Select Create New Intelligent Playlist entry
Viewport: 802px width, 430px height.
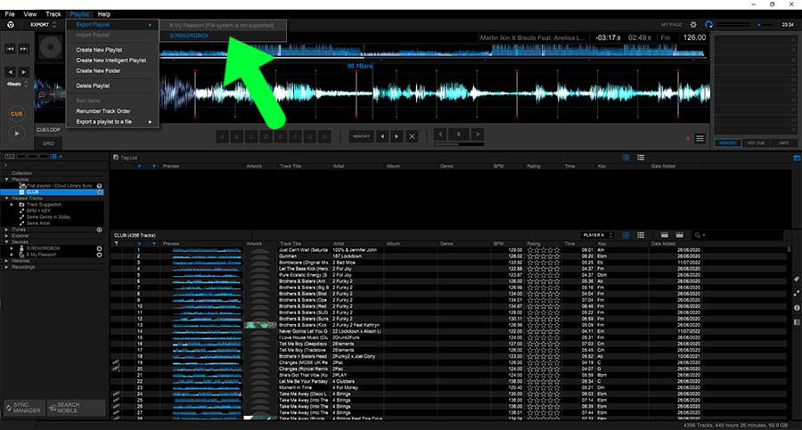[x=111, y=61]
